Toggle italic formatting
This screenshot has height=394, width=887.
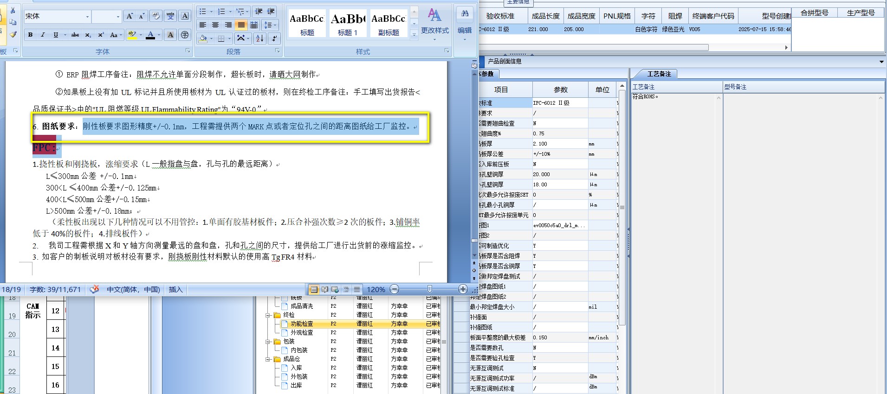(x=43, y=35)
